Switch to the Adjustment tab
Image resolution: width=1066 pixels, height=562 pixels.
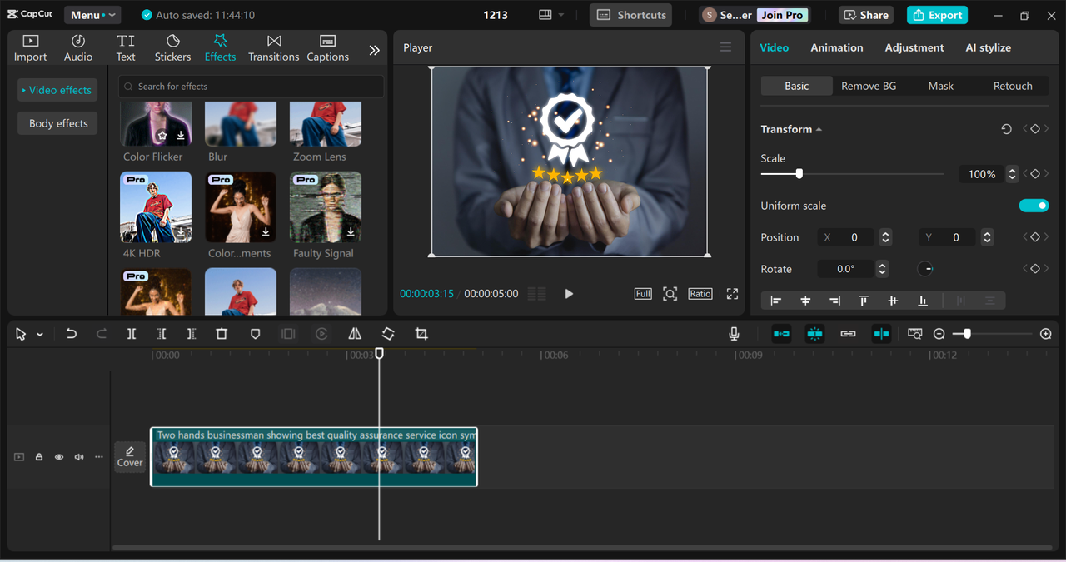[914, 47]
